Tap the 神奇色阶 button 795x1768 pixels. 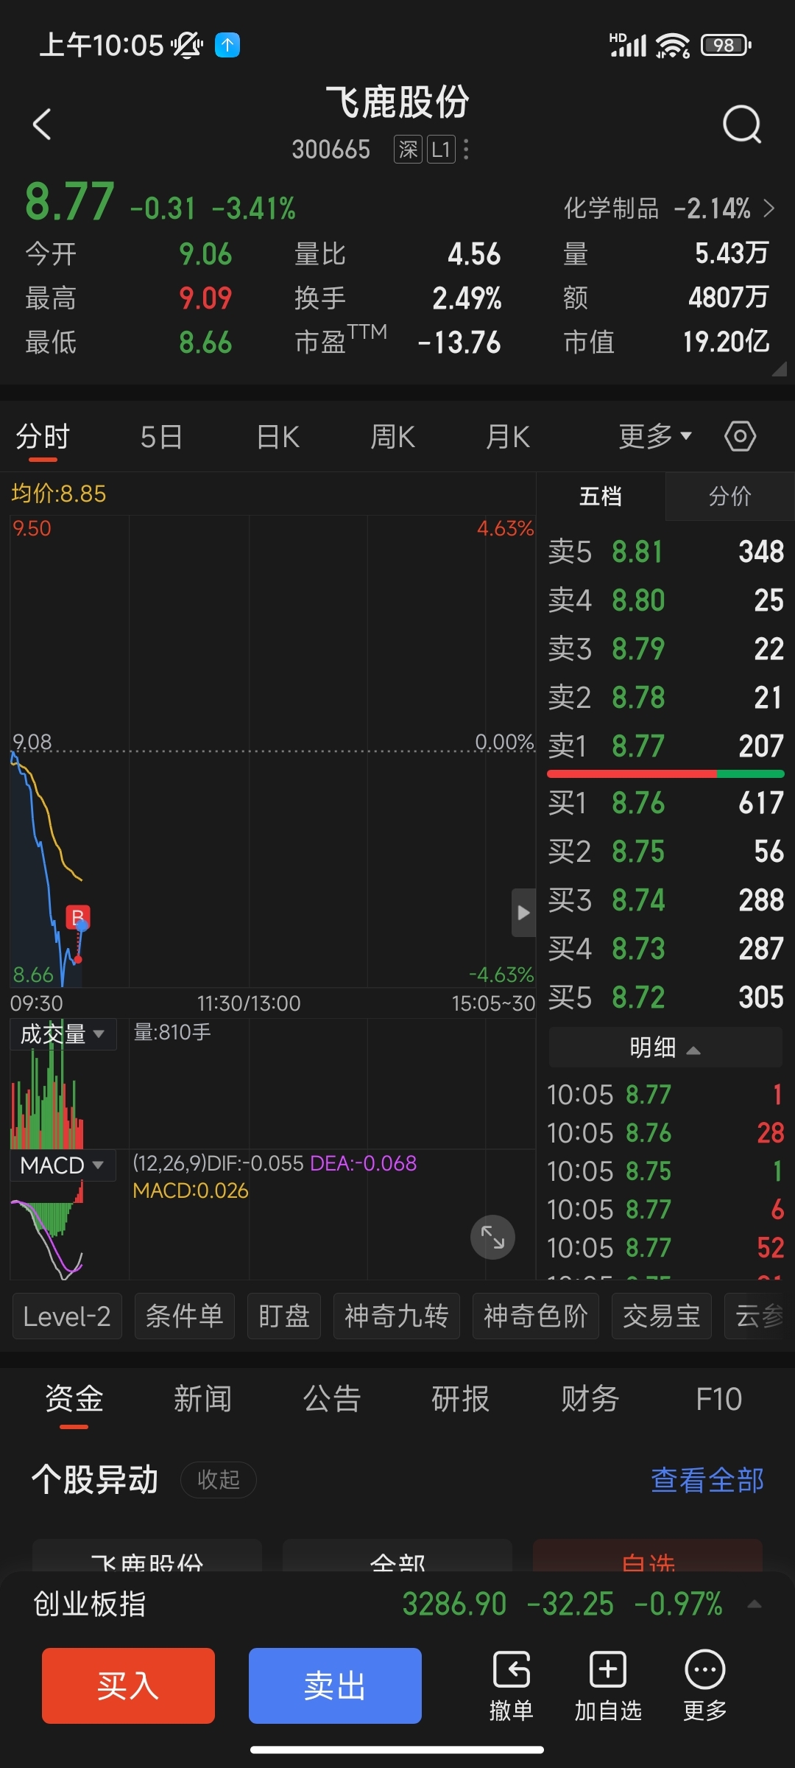pyautogui.click(x=536, y=1316)
